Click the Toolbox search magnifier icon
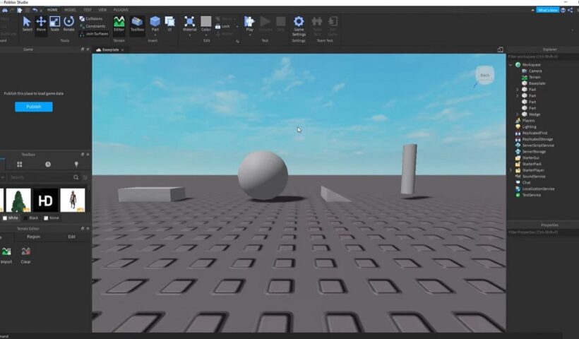 pos(76,177)
